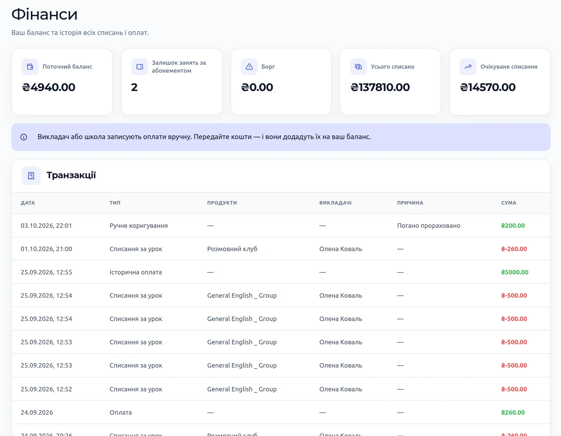Click the ВИКЛАДАЧІ column header
Screen dimensions: 561x436
coord(336,203)
